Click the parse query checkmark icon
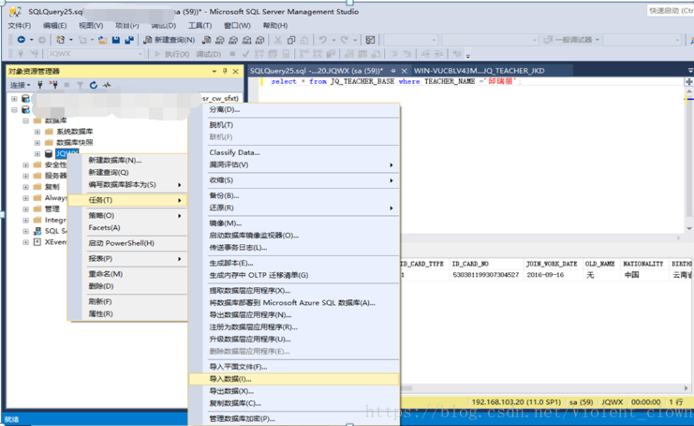 click(246, 54)
